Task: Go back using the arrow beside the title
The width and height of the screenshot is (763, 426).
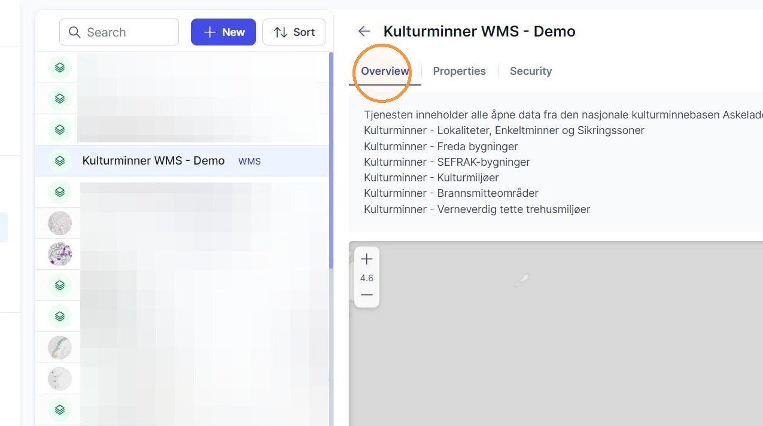Action: coord(364,31)
